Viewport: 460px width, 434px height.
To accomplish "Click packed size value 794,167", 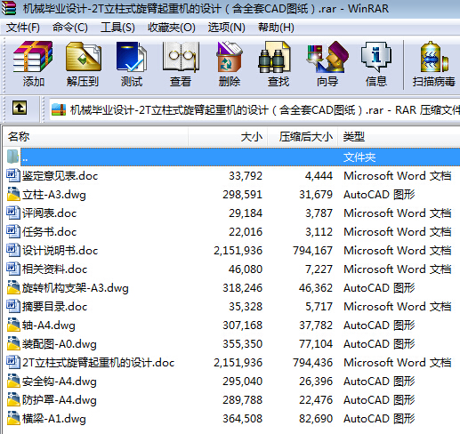I will click(x=313, y=251).
